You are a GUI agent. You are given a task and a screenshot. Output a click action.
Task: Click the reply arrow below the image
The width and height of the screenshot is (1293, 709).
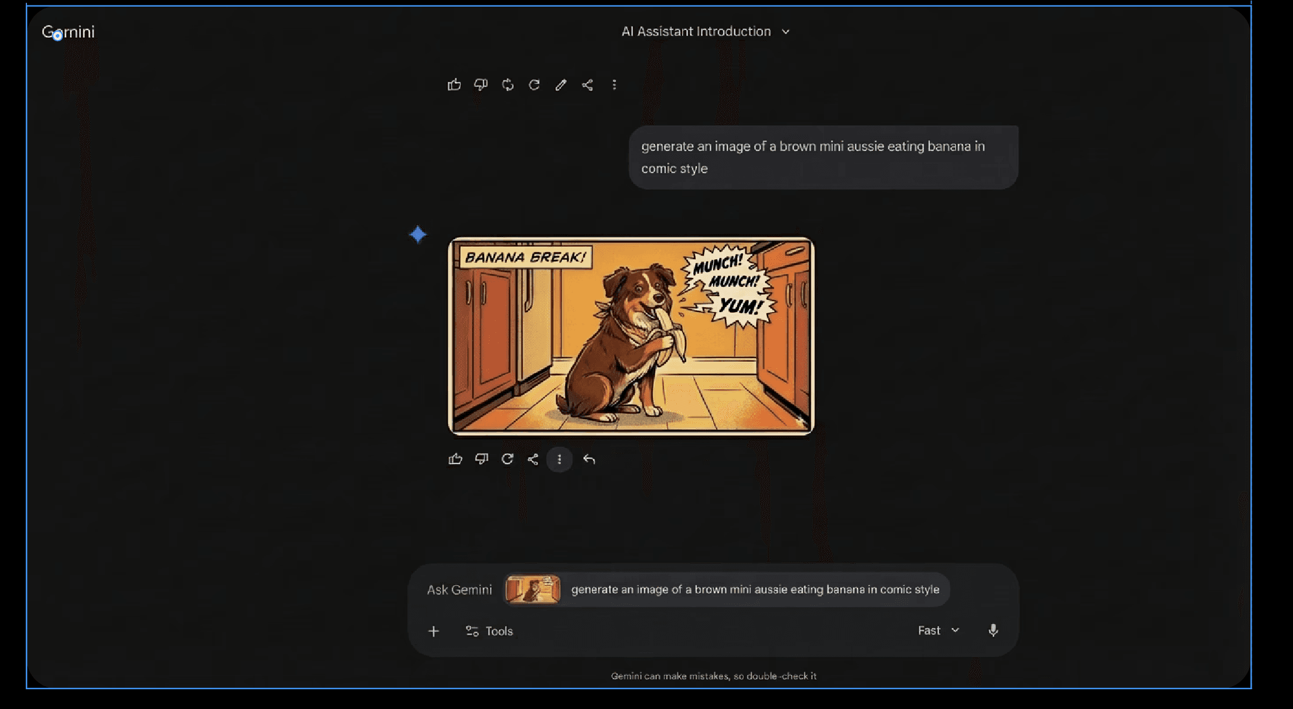coord(589,459)
